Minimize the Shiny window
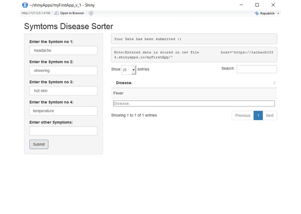 [x=241, y=5]
